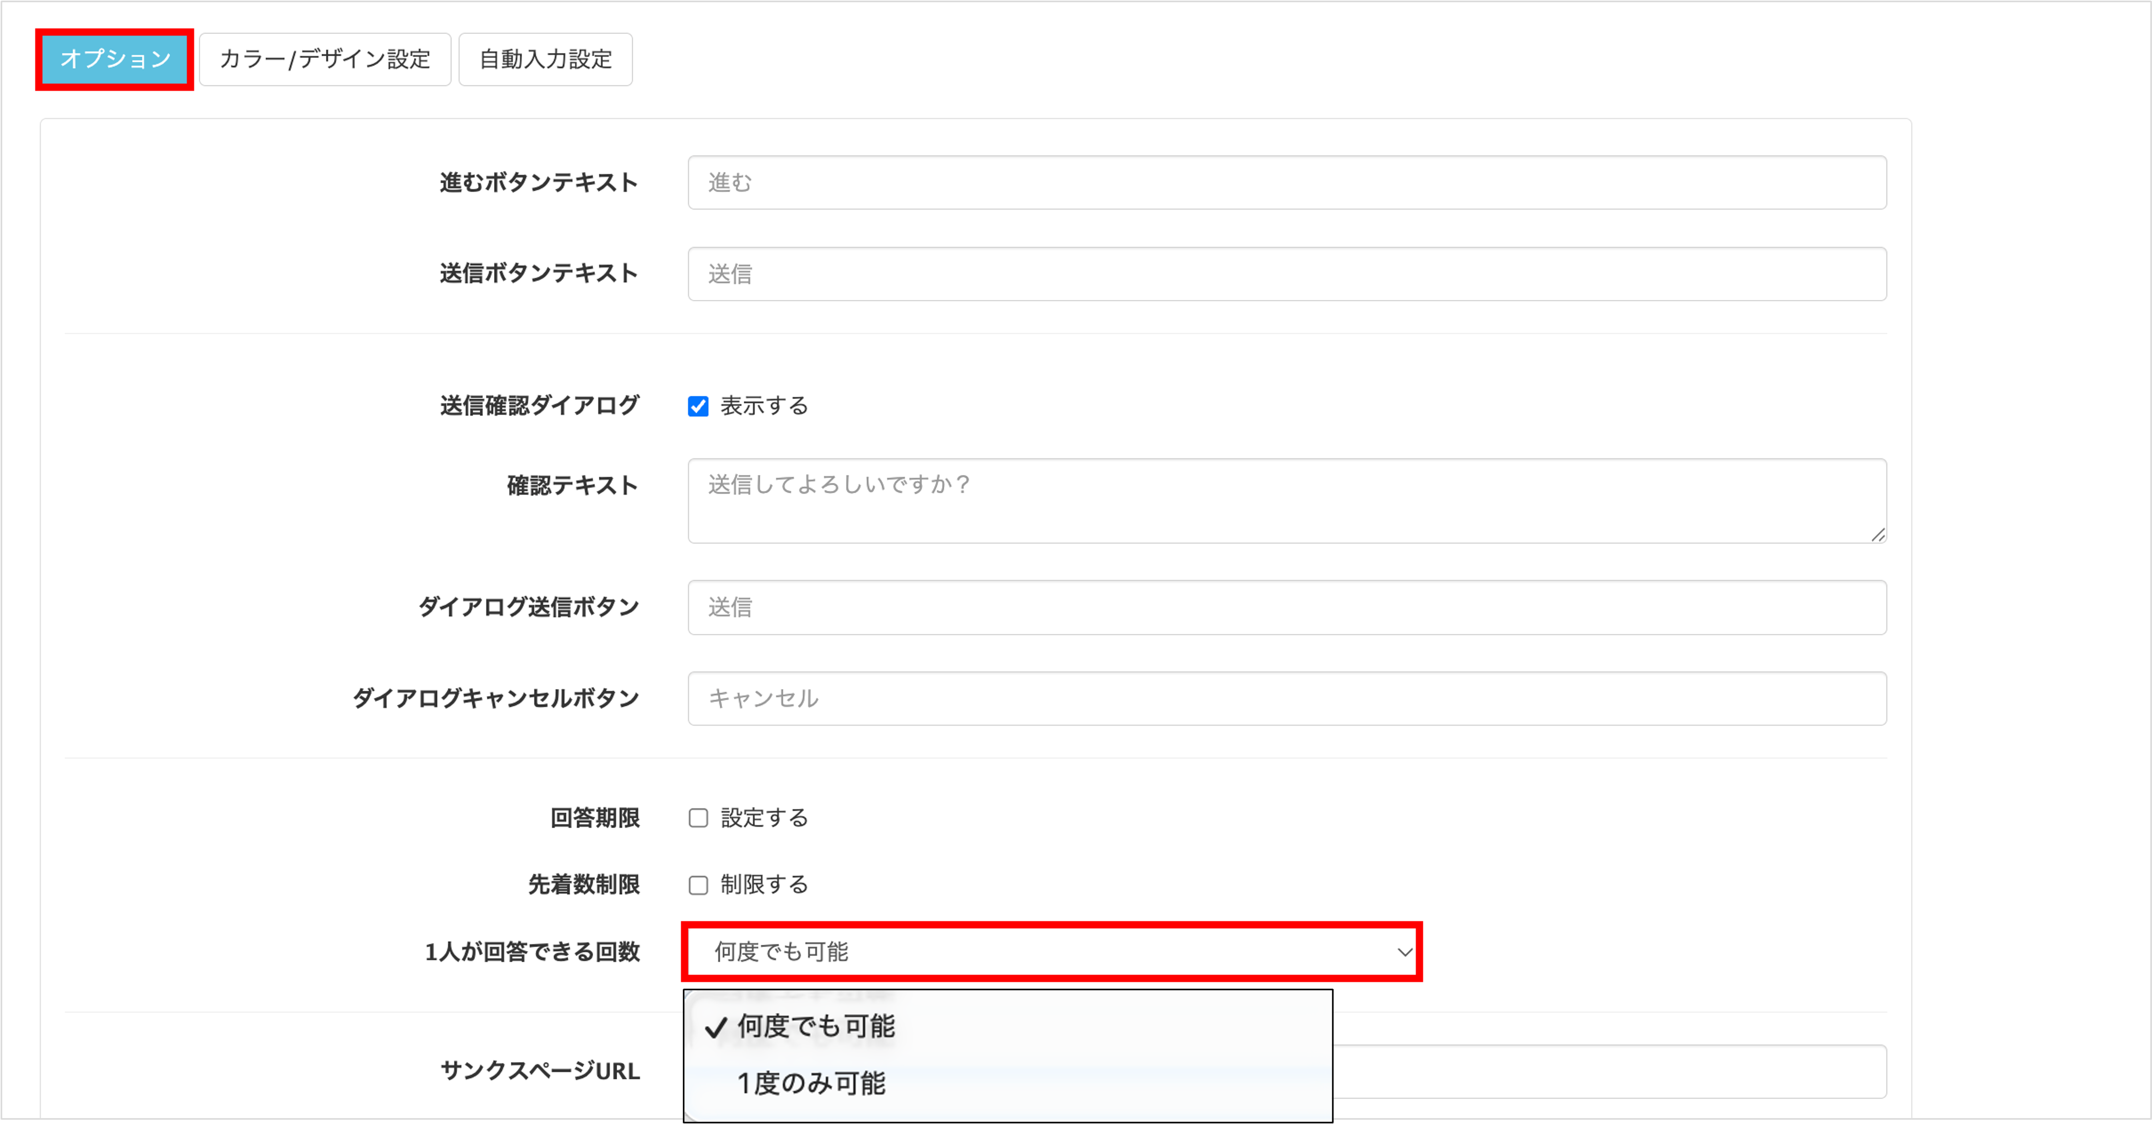This screenshot has width=2152, height=1124.
Task: Open the 自動入力設定 tab
Action: coord(545,58)
